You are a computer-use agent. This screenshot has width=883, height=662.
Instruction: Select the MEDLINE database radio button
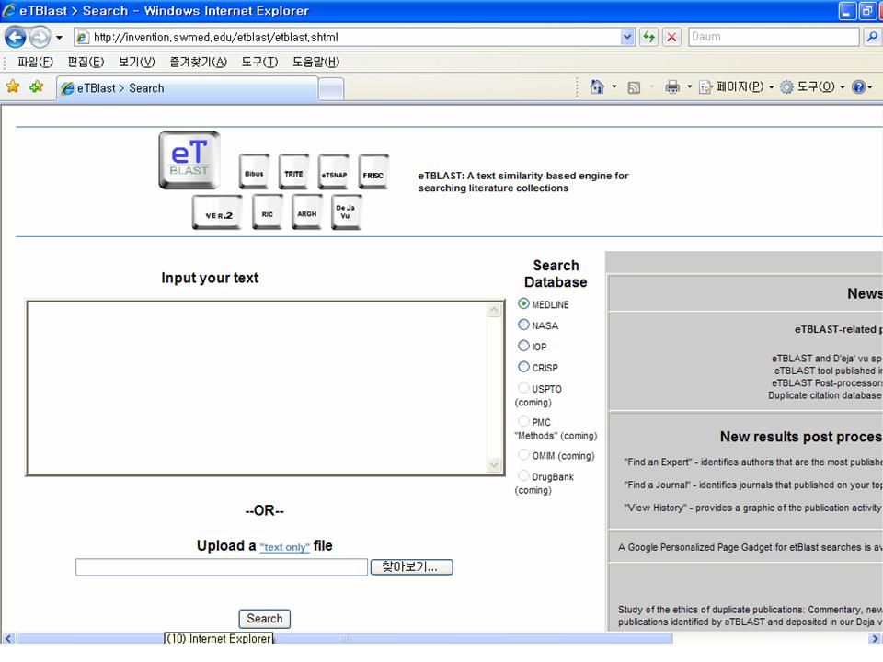[523, 303]
